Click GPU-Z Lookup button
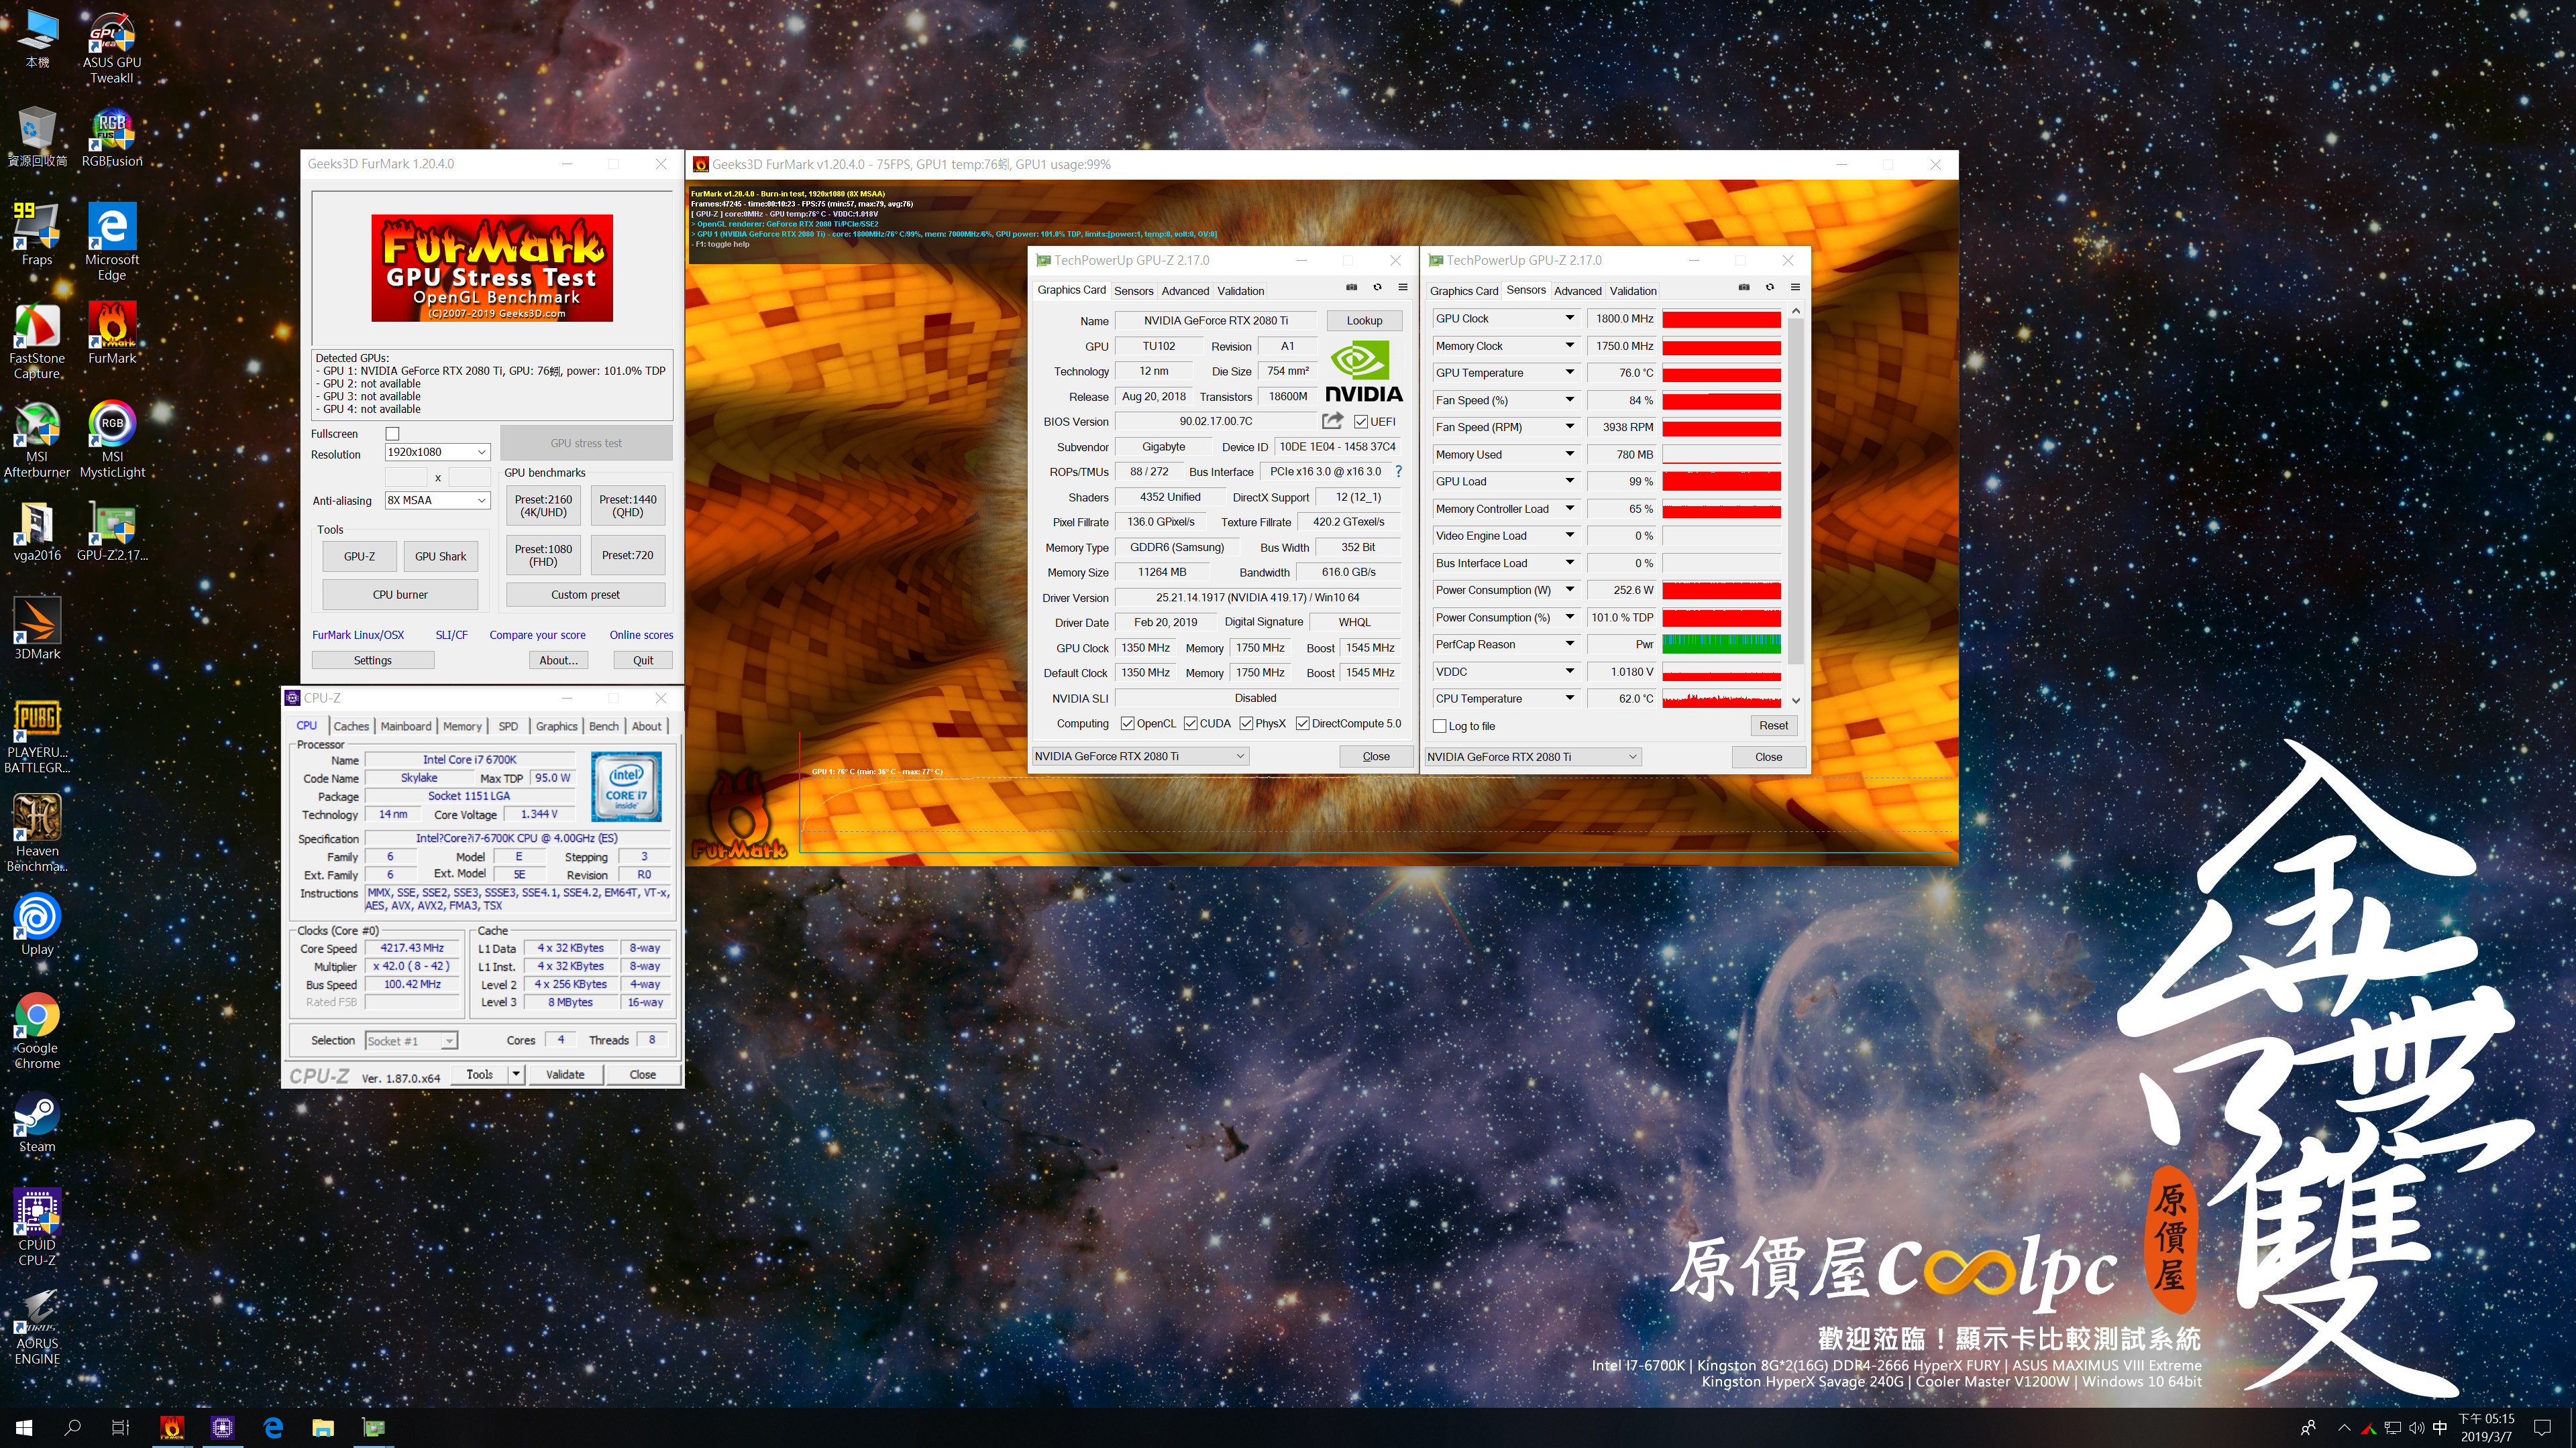 [1364, 321]
